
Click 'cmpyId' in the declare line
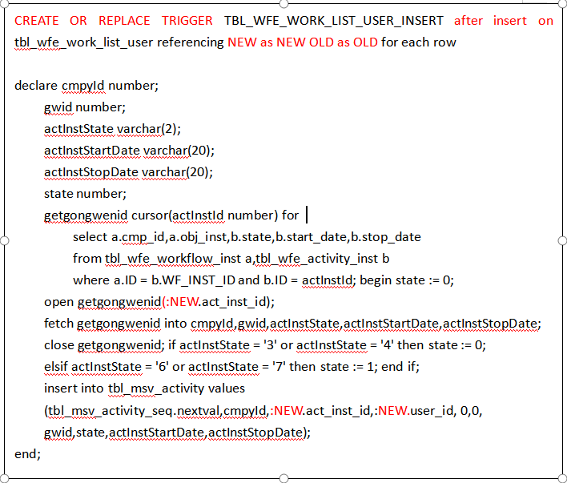coord(83,86)
